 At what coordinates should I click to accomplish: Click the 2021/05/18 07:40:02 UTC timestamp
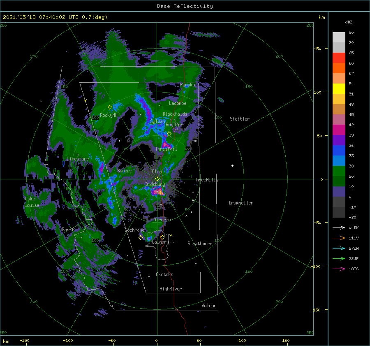tap(41, 17)
